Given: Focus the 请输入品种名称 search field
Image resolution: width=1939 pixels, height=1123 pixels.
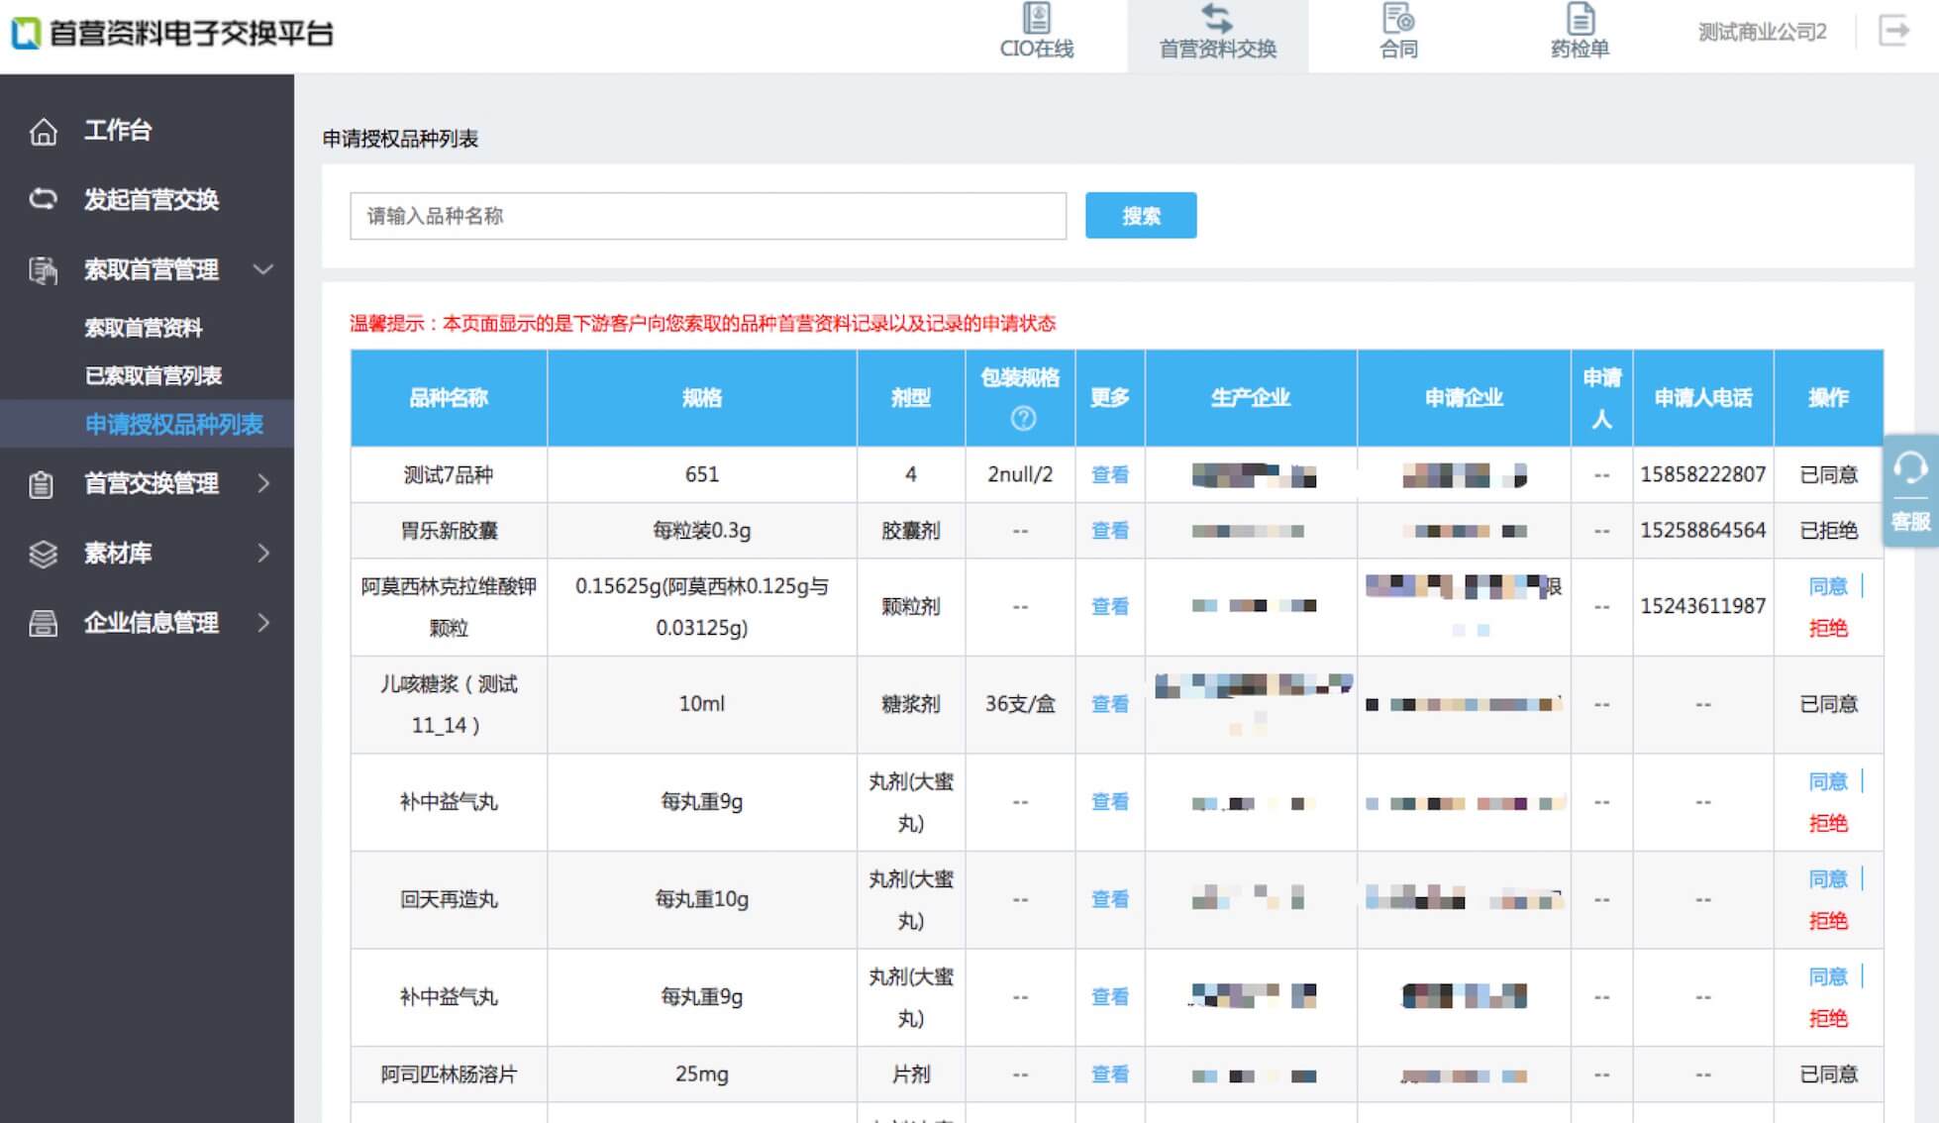Looking at the screenshot, I should pos(708,216).
